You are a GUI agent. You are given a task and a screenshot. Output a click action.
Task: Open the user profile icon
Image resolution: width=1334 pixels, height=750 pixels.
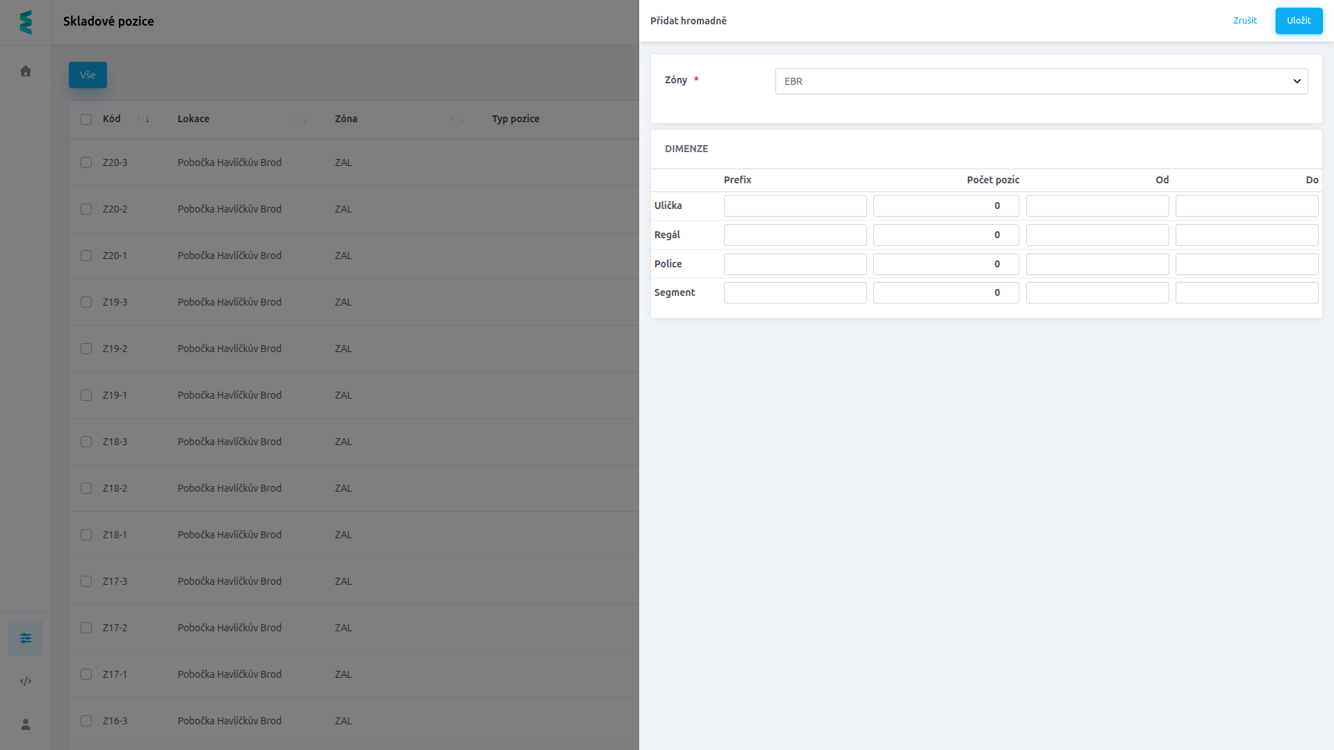(26, 724)
